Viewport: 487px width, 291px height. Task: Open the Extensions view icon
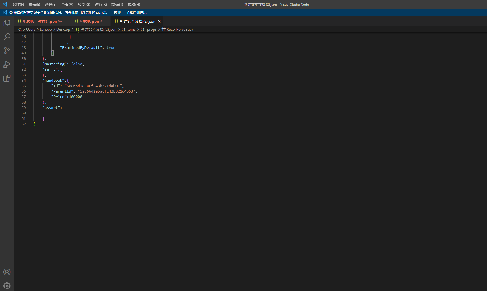7,78
